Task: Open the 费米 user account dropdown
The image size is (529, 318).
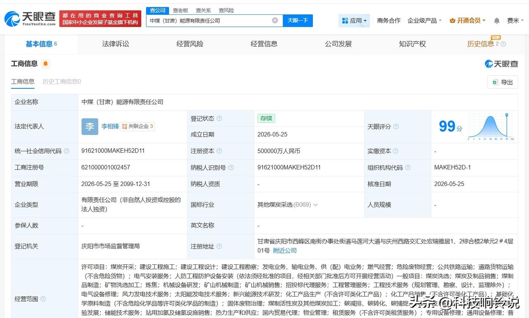Action: [515, 21]
